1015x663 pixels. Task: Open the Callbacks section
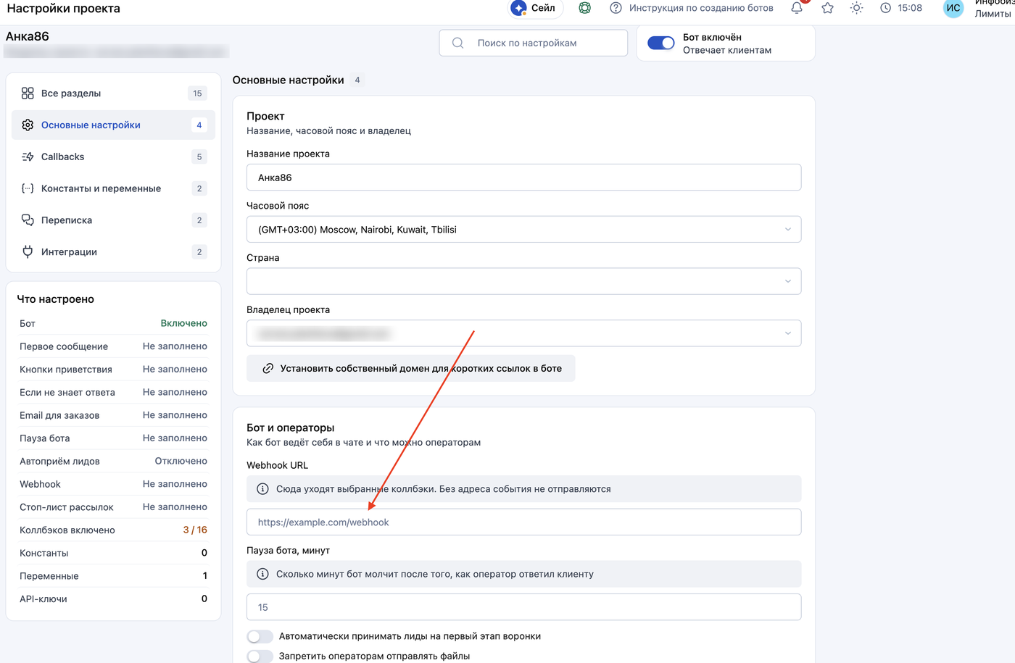(x=114, y=157)
